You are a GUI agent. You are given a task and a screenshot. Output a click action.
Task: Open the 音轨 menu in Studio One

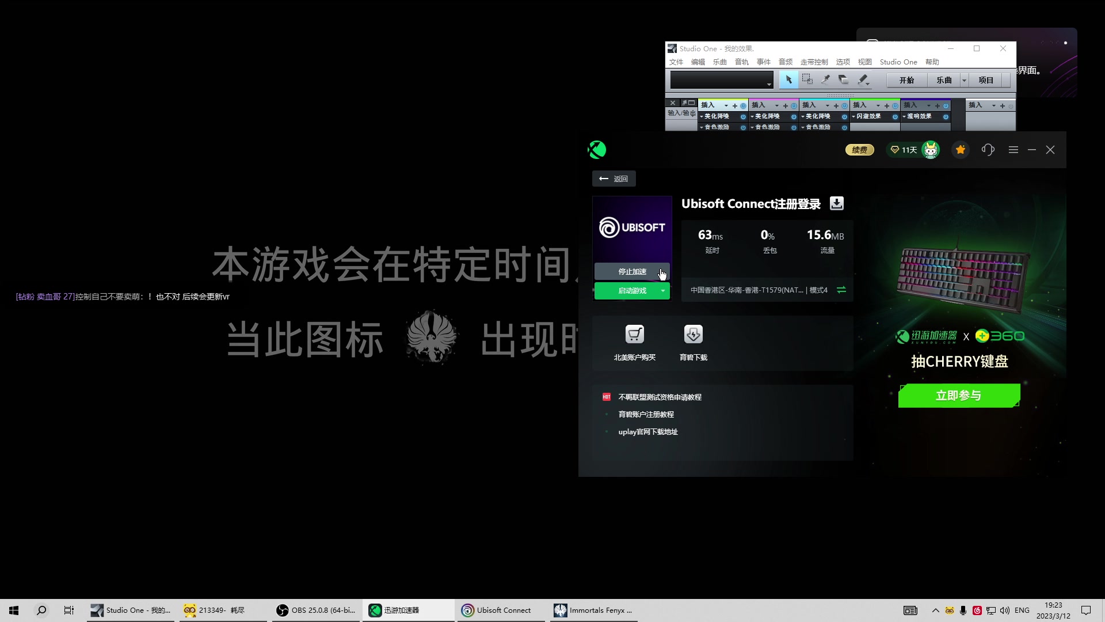coord(742,62)
